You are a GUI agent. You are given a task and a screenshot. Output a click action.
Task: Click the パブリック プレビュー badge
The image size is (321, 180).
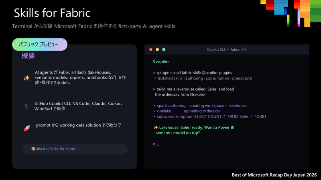40,44
